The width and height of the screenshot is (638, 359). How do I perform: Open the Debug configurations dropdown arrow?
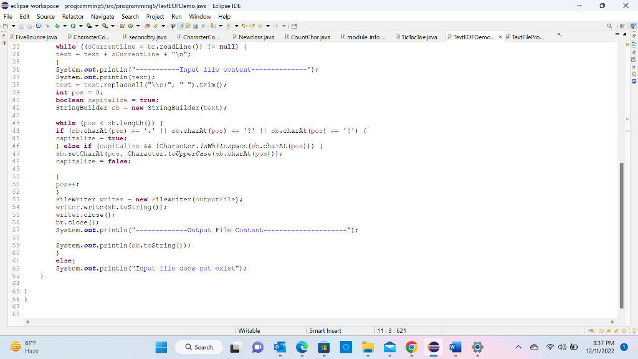(65, 26)
